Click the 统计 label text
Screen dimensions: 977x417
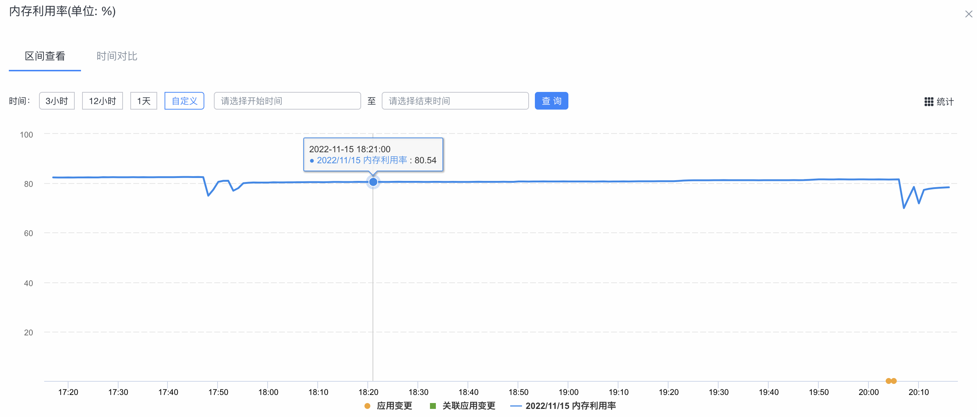click(945, 101)
